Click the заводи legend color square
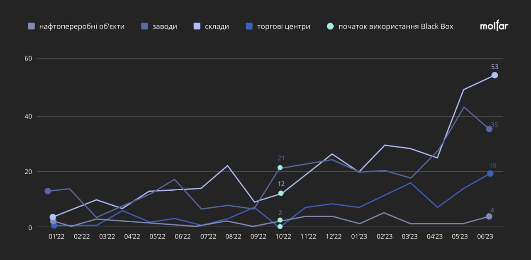The height and width of the screenshot is (260, 531). click(x=144, y=26)
